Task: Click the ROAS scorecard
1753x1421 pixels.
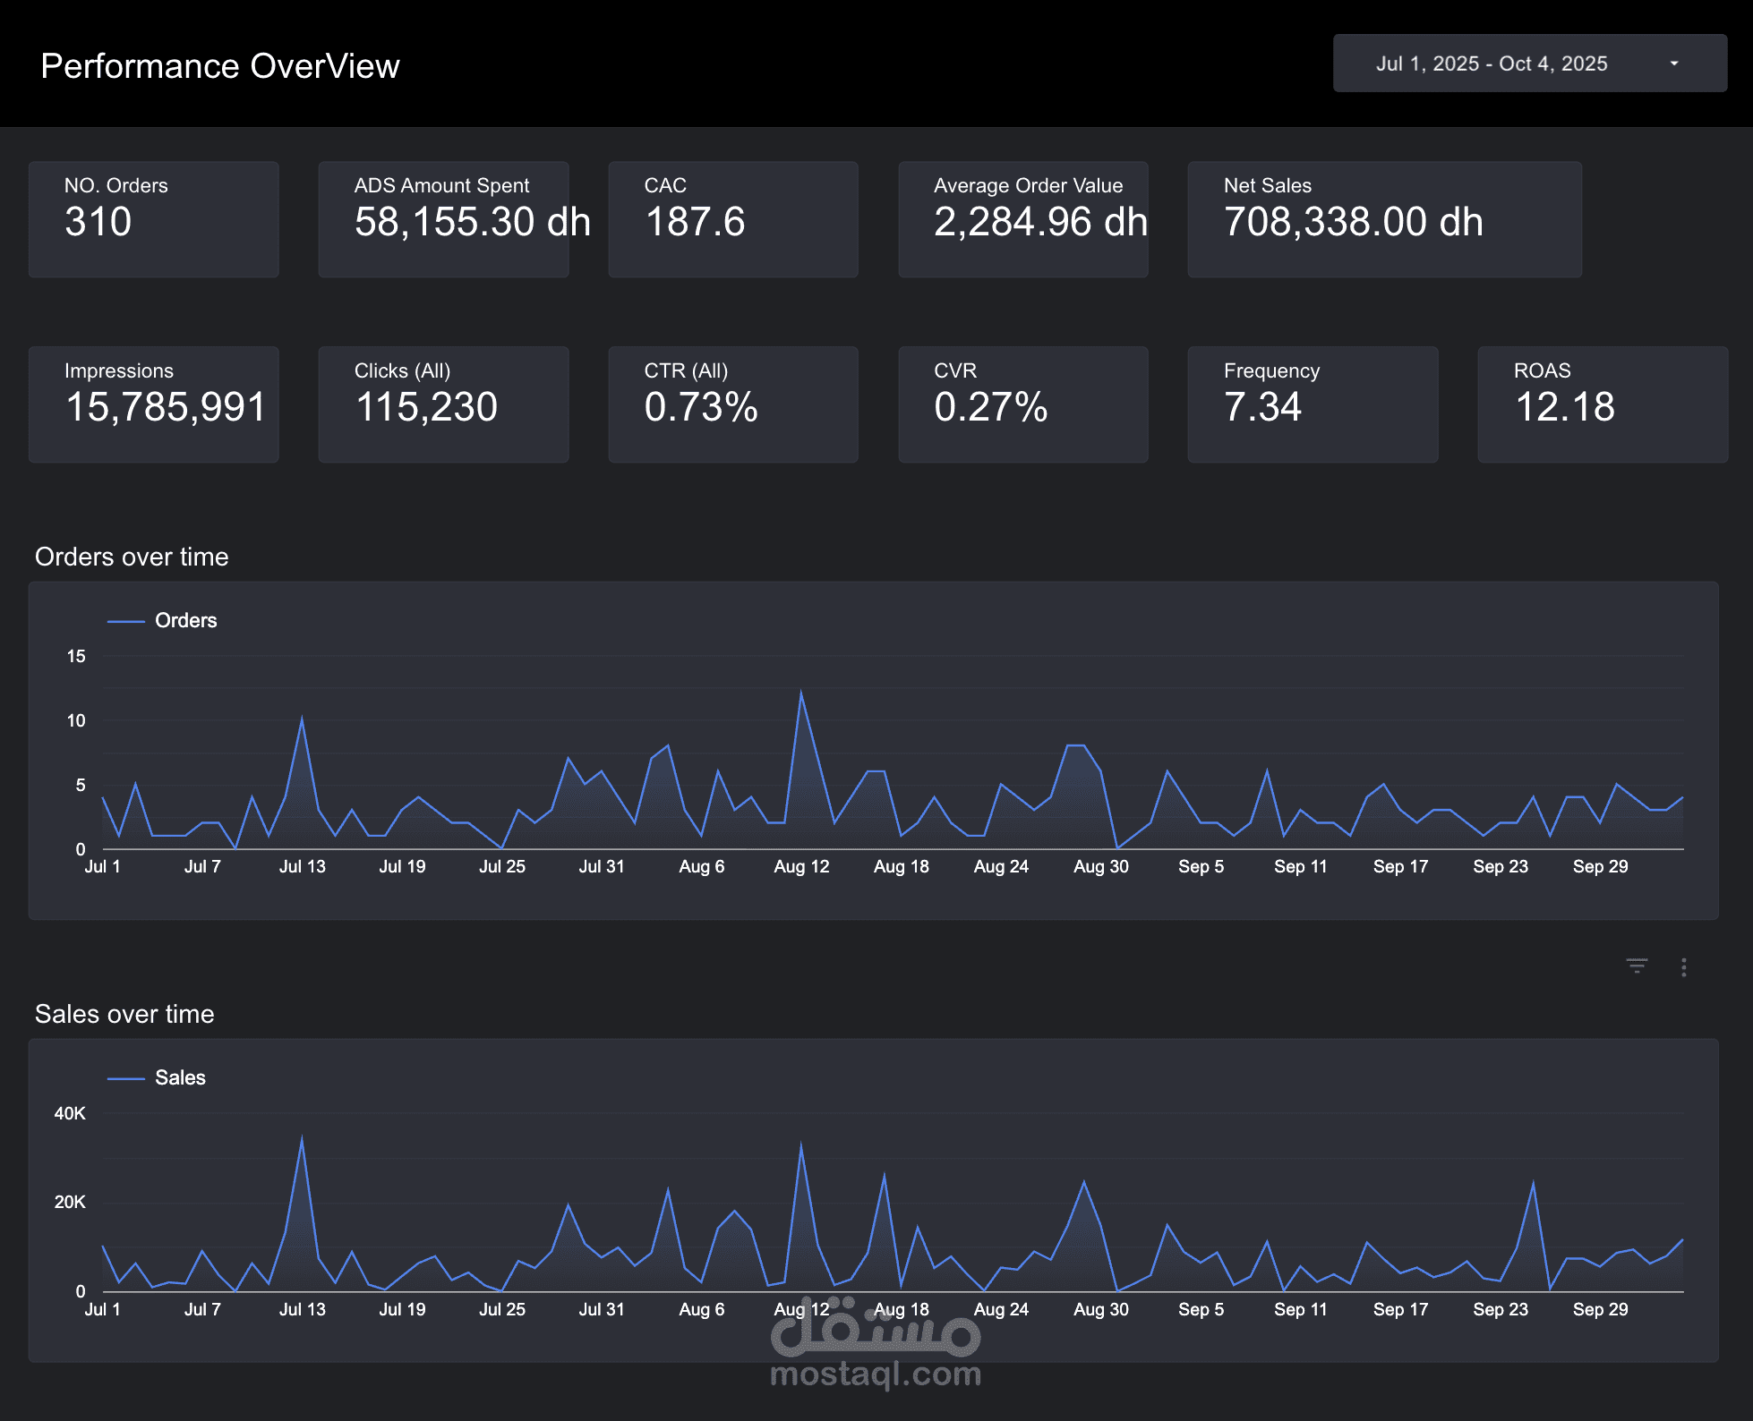Action: 1602,404
